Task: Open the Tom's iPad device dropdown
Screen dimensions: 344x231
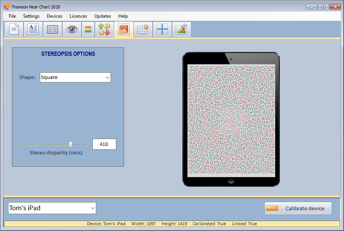Action: [52, 208]
